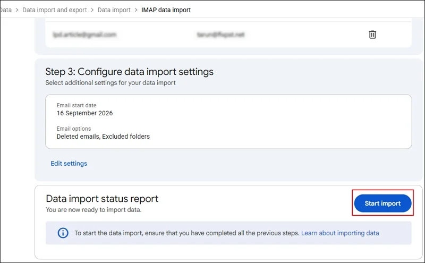Click the Step 3 Configure data import settings heading
The width and height of the screenshot is (425, 263).
[x=129, y=72]
